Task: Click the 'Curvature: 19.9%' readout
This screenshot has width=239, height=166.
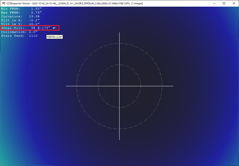Action: (x=20, y=16)
